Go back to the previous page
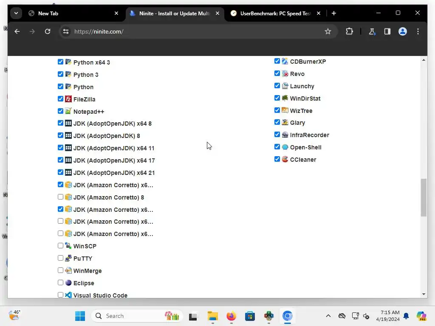Image resolution: width=435 pixels, height=326 pixels. click(x=17, y=31)
